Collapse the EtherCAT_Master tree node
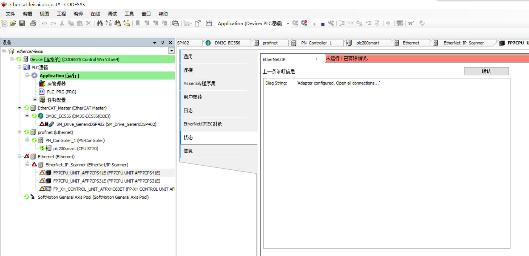Image resolution: width=529 pixels, height=256 pixels. pyautogui.click(x=19, y=108)
